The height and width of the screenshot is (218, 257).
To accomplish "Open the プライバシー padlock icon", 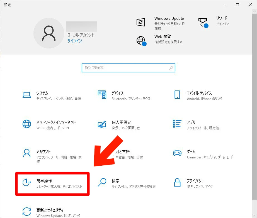I will coord(177,183).
